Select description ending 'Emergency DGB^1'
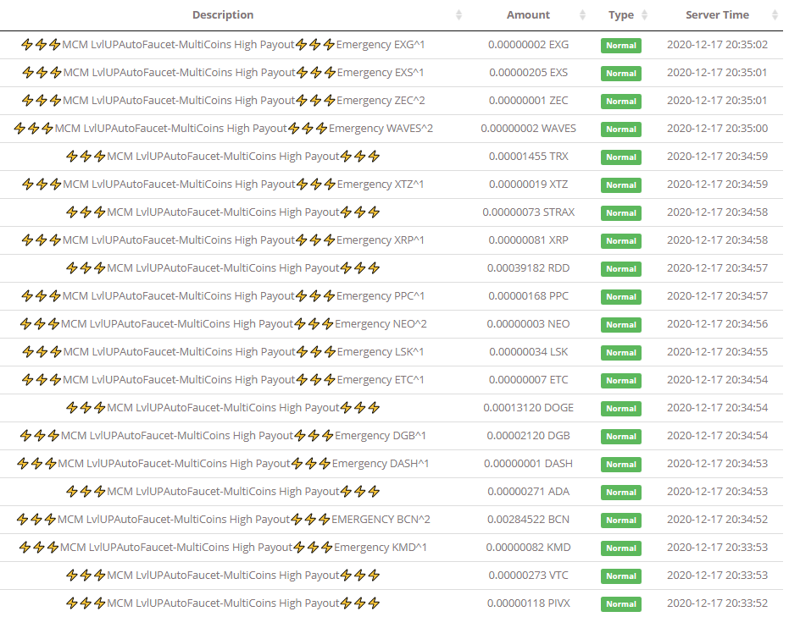The width and height of the screenshot is (789, 617). point(223,436)
